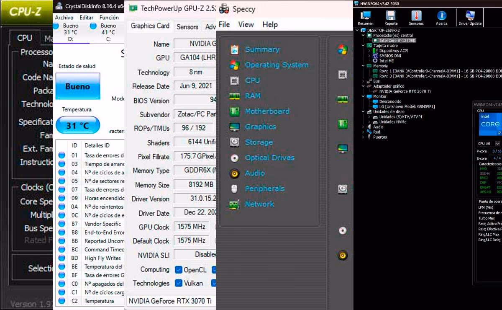
Task: Open File menu in Speccy
Action: point(224,25)
